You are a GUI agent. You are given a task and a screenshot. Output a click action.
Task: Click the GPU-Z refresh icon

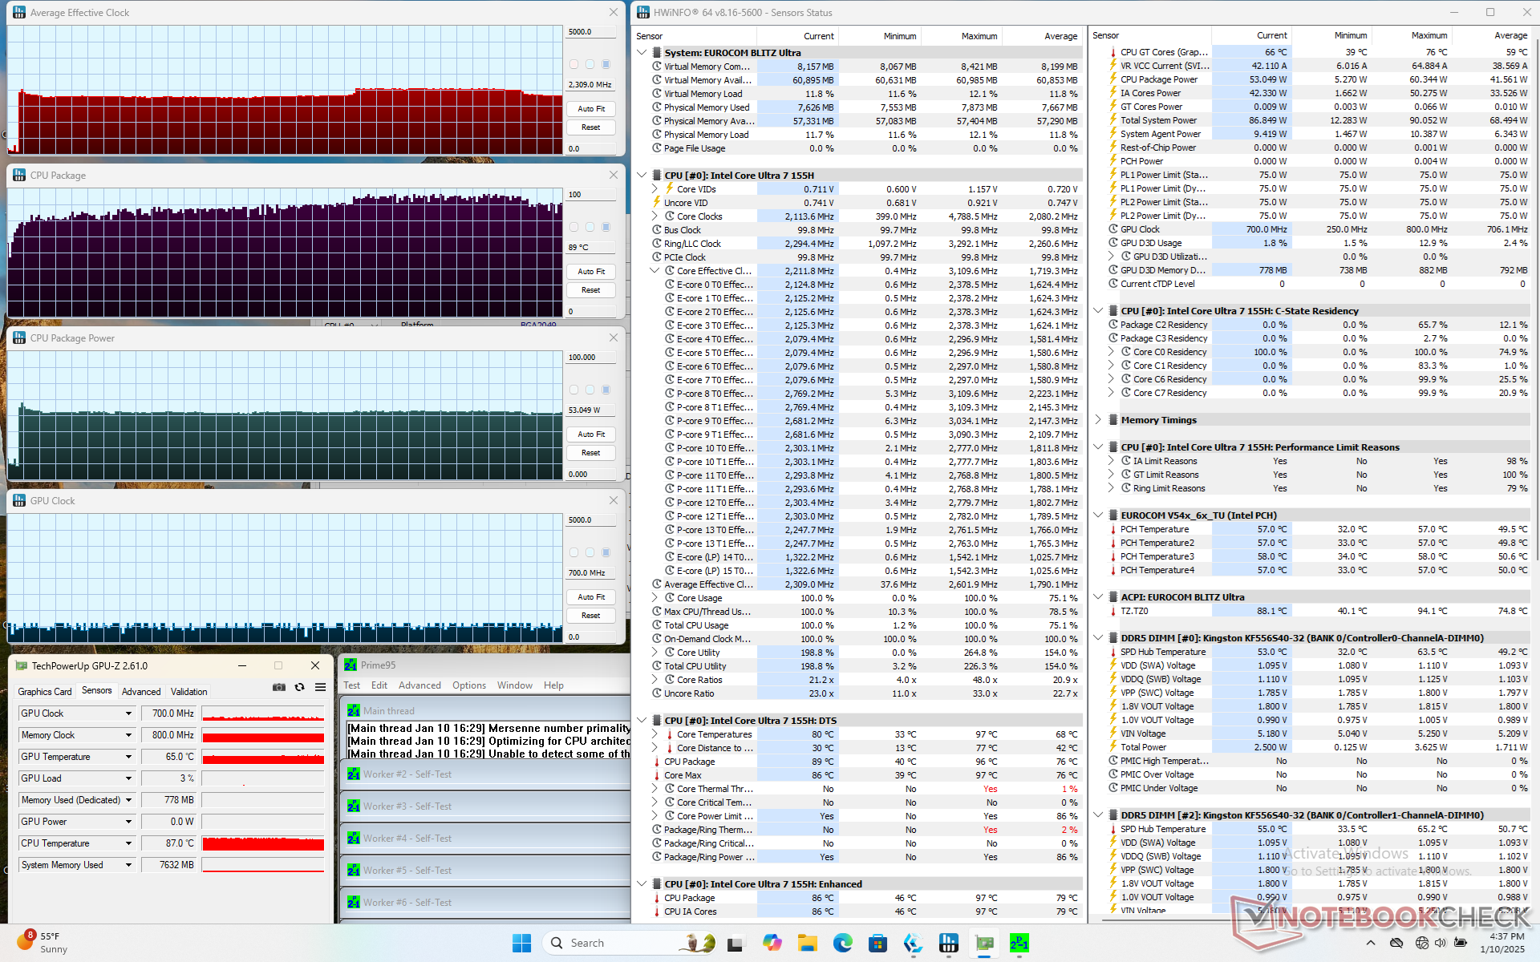coord(299,687)
